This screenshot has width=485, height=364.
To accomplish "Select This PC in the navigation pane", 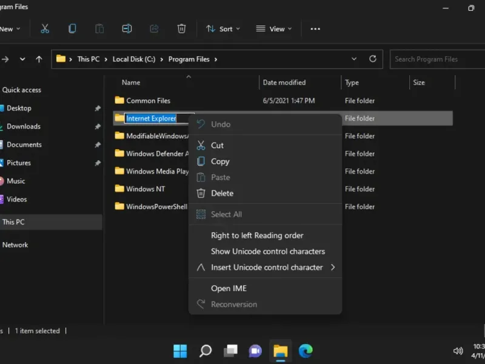I will click(51, 222).
